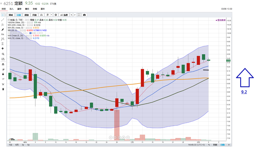The width and height of the screenshot is (260, 147).
Task: Open the 營收 tab
Action: pos(27,9)
